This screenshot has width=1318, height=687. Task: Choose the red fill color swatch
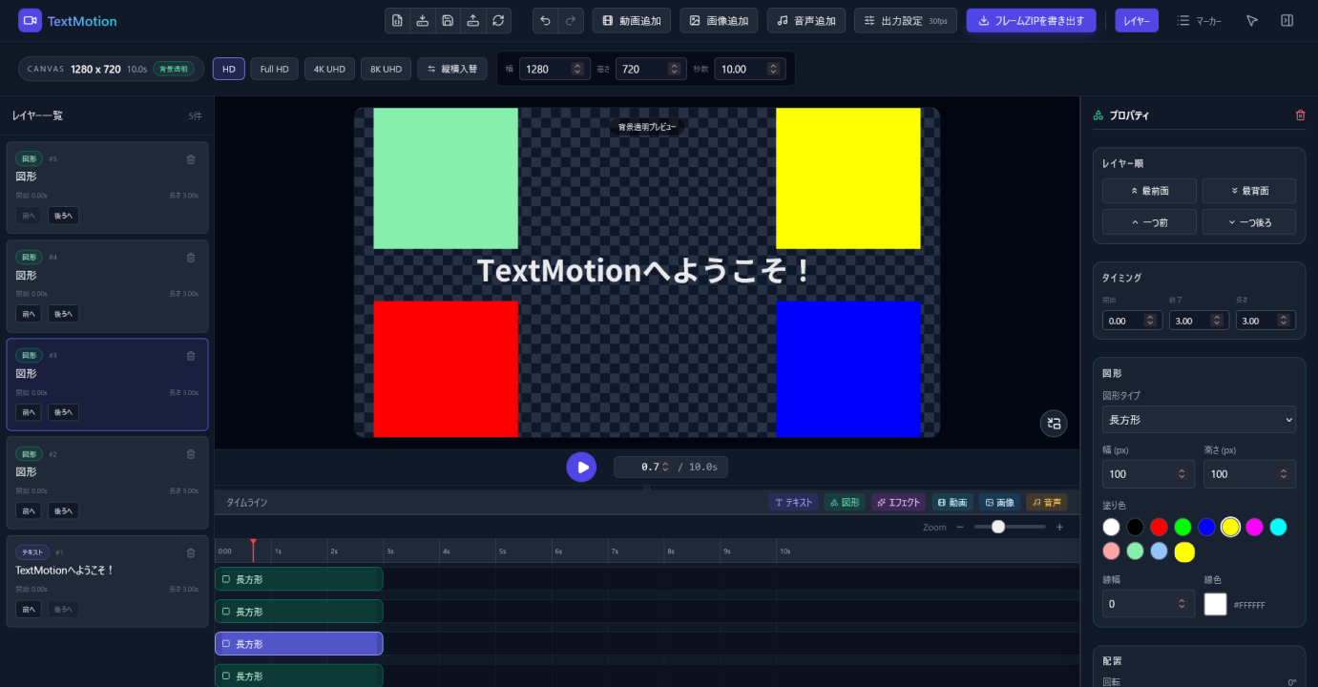coord(1159,527)
